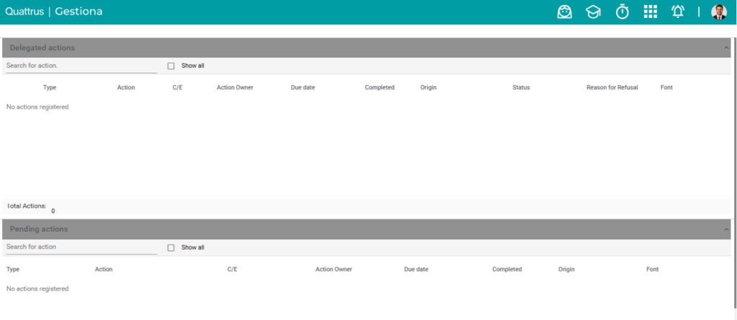Open the support assistant face icon
This screenshot has height=320, width=737.
(x=564, y=12)
